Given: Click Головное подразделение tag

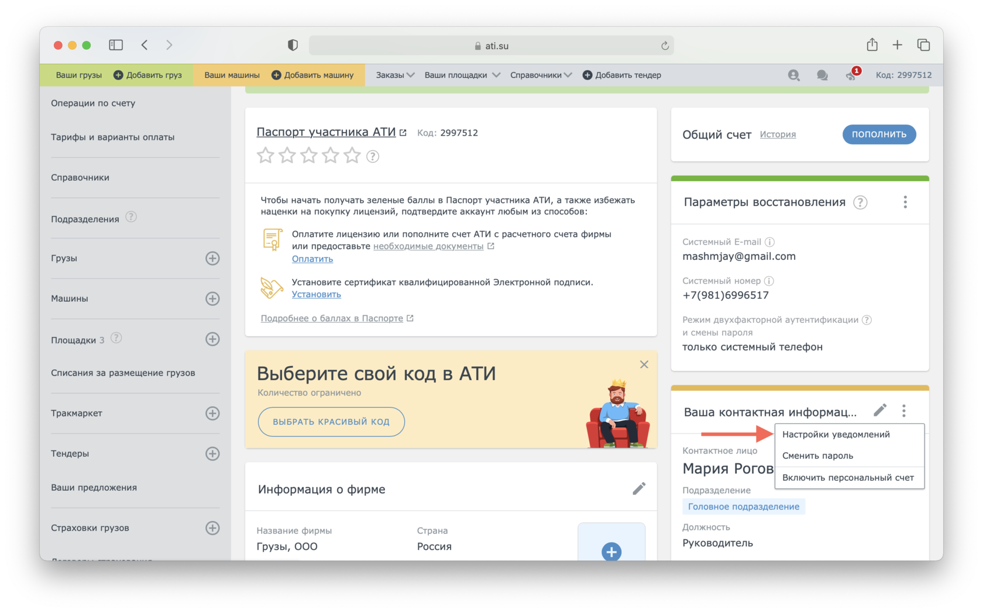Looking at the screenshot, I should click(x=744, y=506).
